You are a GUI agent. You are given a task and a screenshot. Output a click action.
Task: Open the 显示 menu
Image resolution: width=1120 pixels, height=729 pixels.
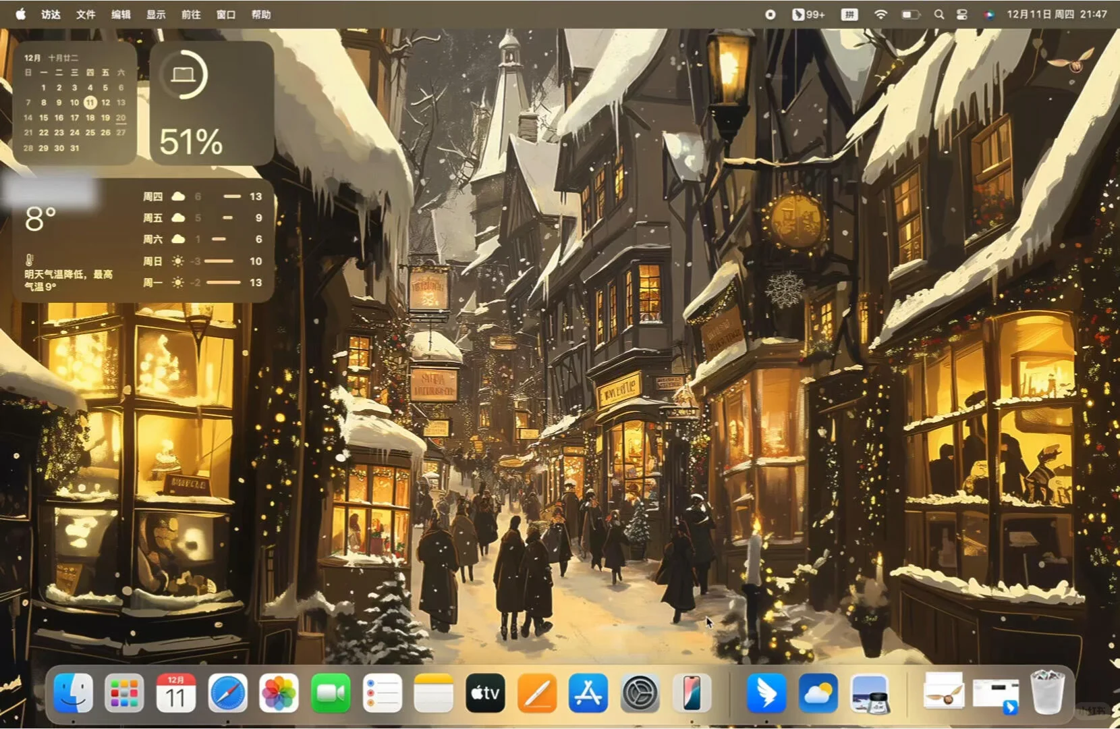[156, 14]
